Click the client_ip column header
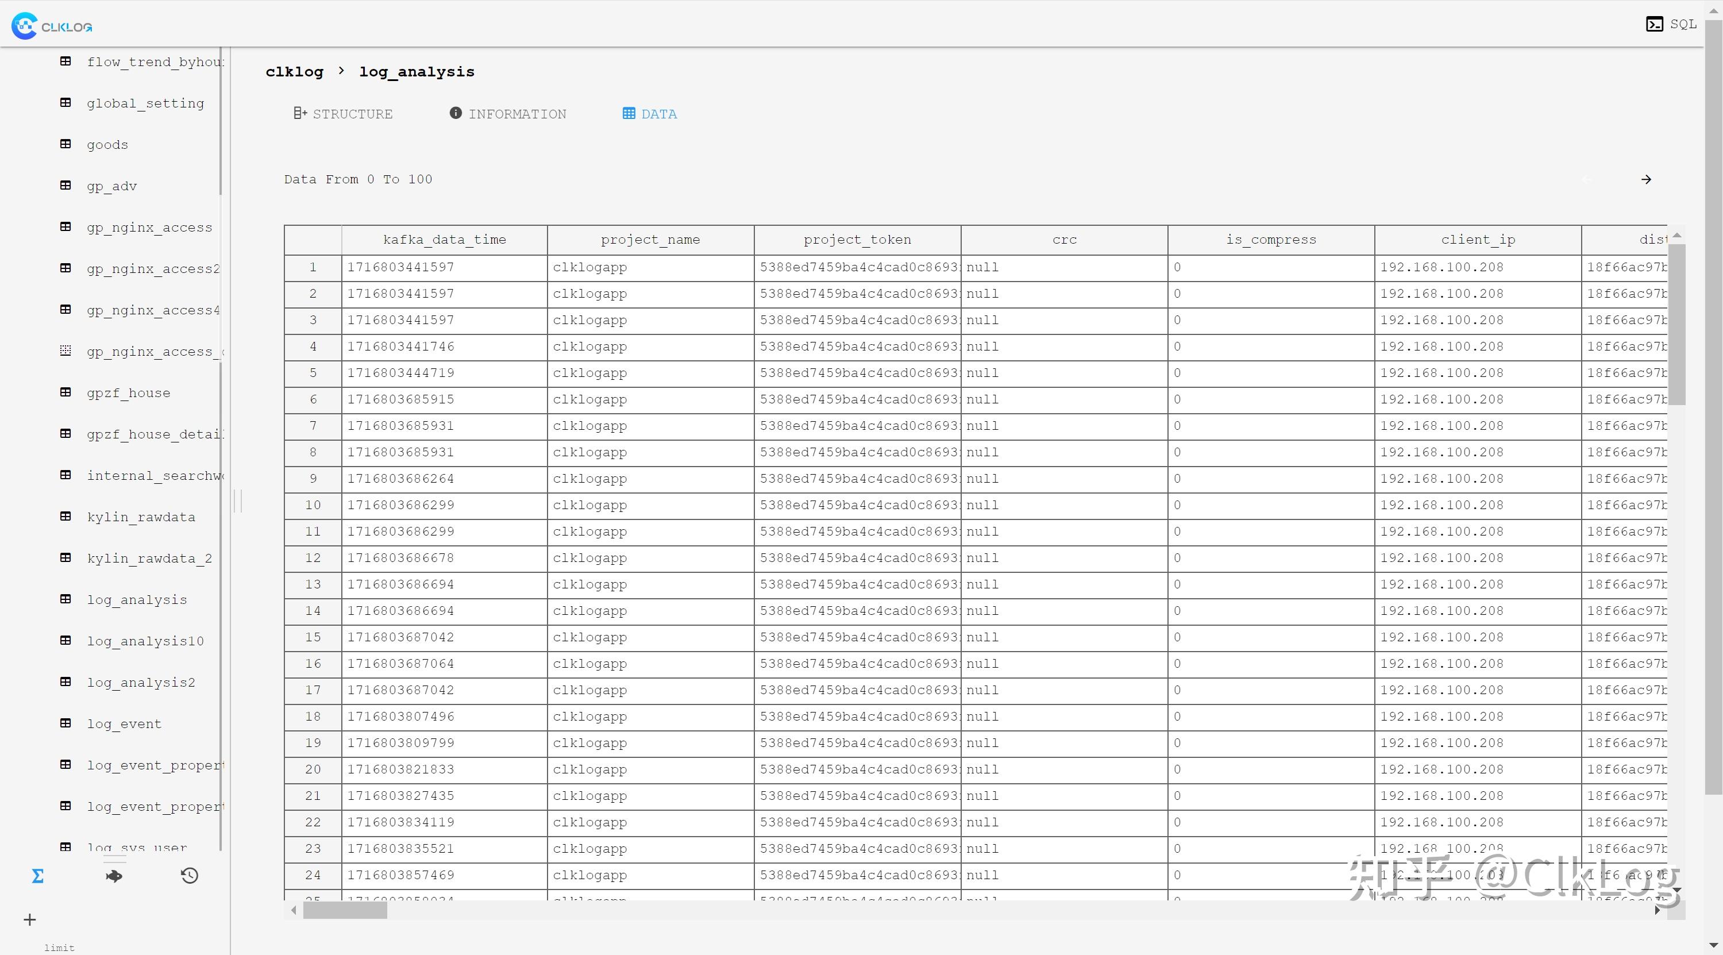This screenshot has width=1723, height=955. [1478, 240]
